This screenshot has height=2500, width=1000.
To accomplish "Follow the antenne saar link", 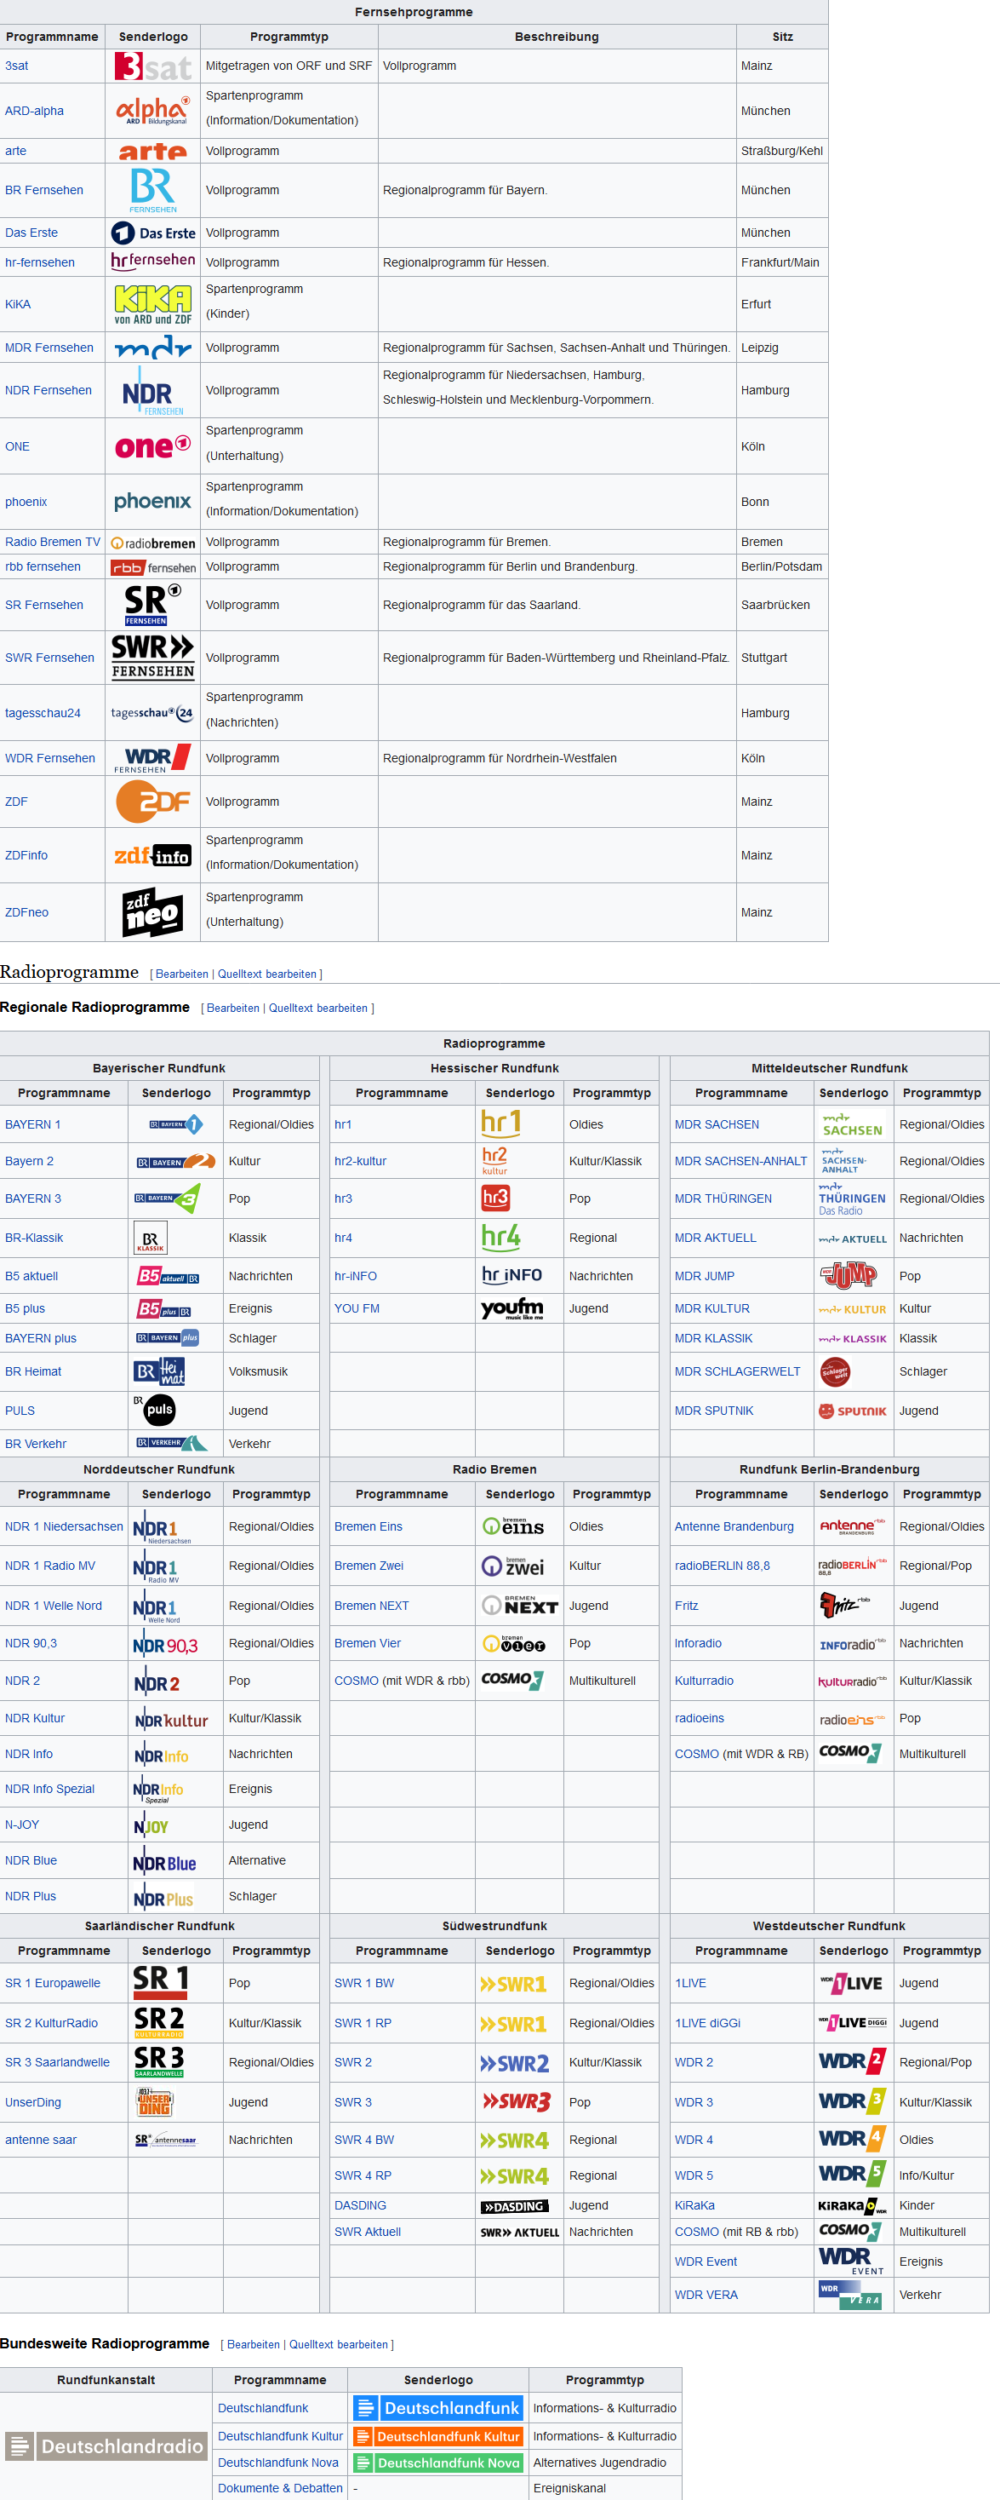I will click(41, 2140).
